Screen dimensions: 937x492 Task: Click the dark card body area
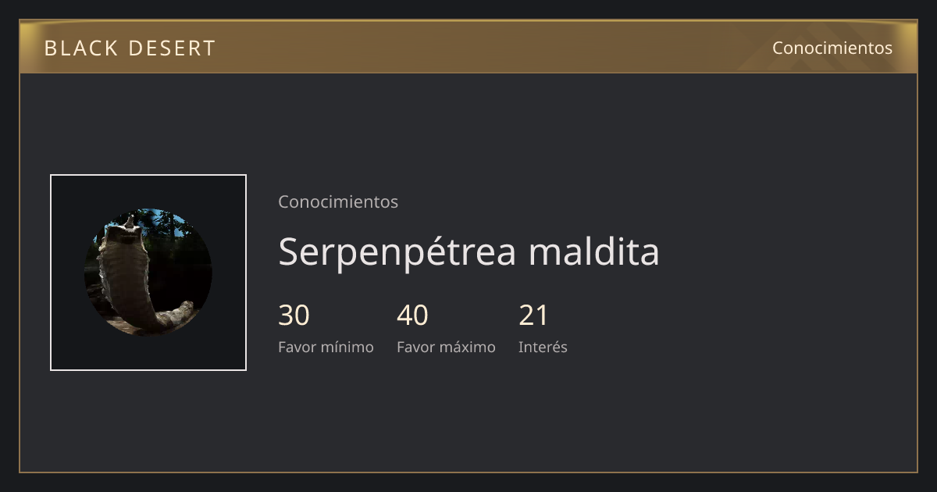point(578,414)
